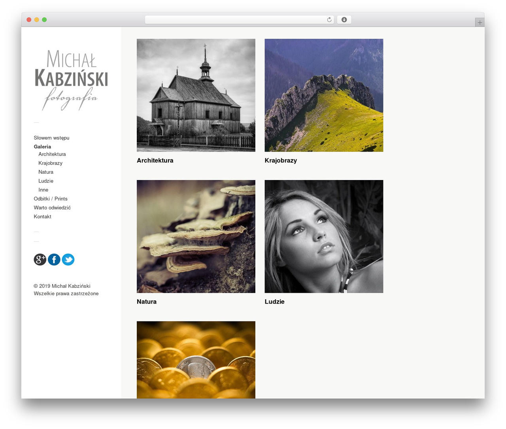
Task: Navigate to the Kontakt page
Action: (x=42, y=216)
